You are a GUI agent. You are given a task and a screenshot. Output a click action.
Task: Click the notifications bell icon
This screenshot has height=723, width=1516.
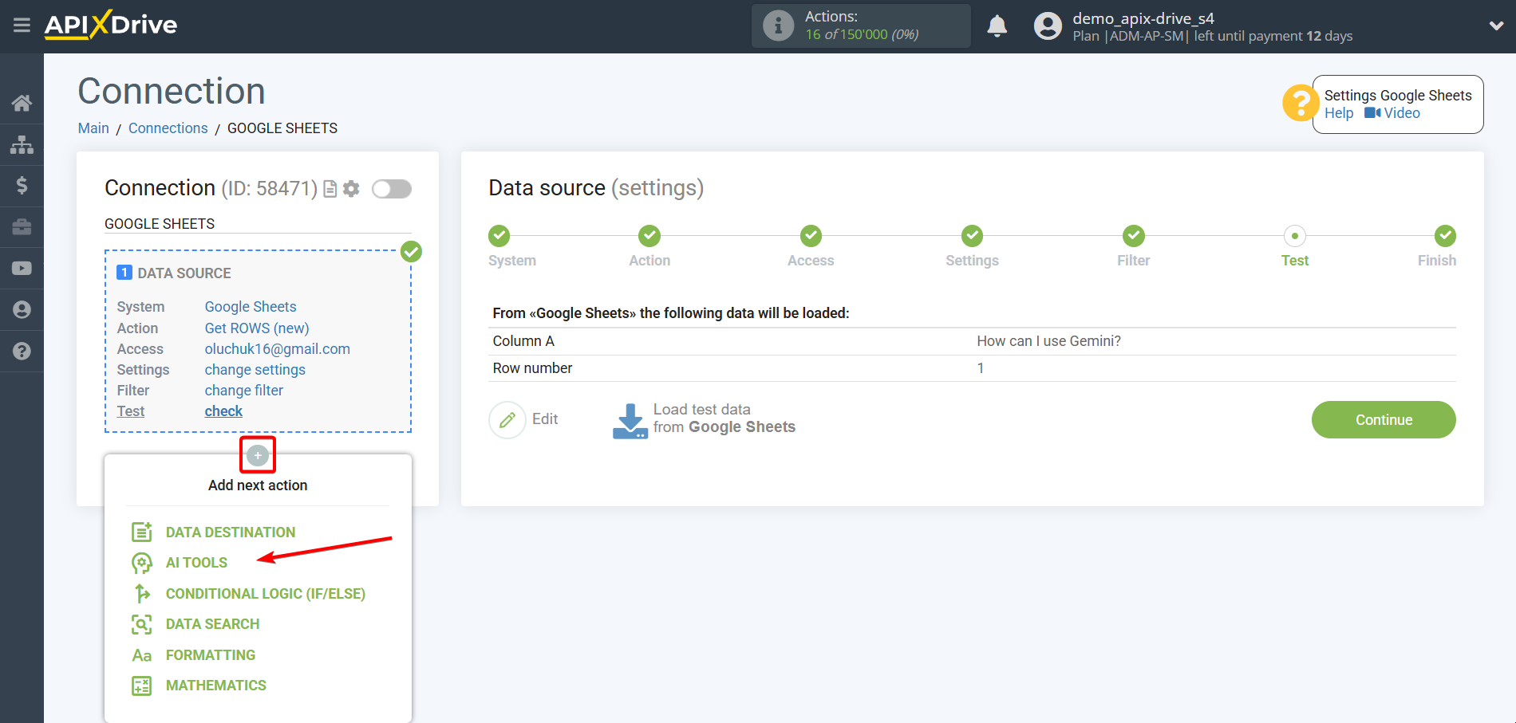coord(997,26)
